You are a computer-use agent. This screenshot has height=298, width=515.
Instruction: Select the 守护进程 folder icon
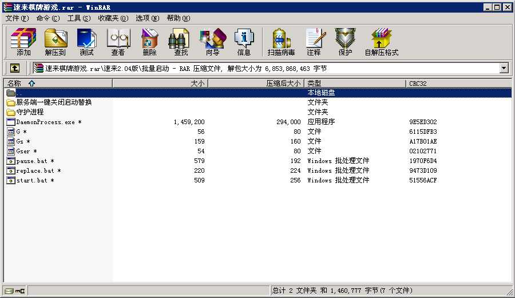click(11, 112)
